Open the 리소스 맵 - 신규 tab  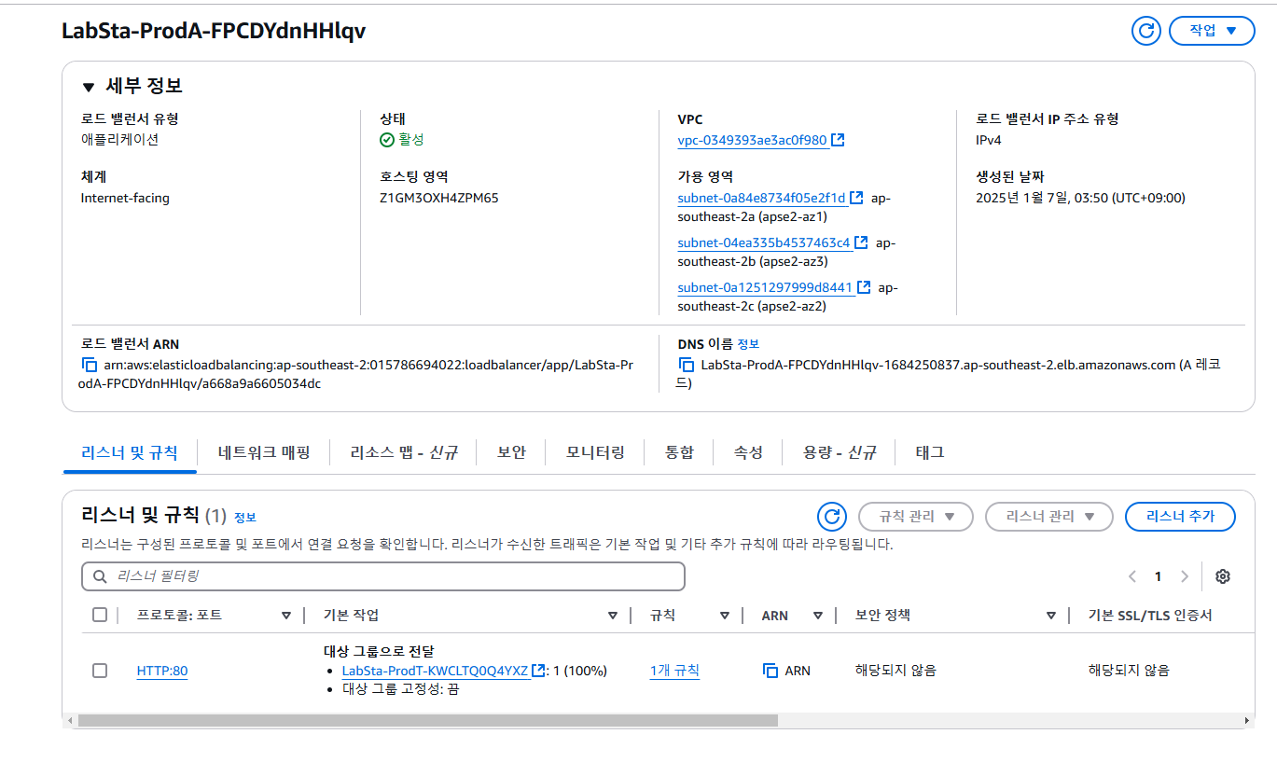pyautogui.click(x=404, y=452)
